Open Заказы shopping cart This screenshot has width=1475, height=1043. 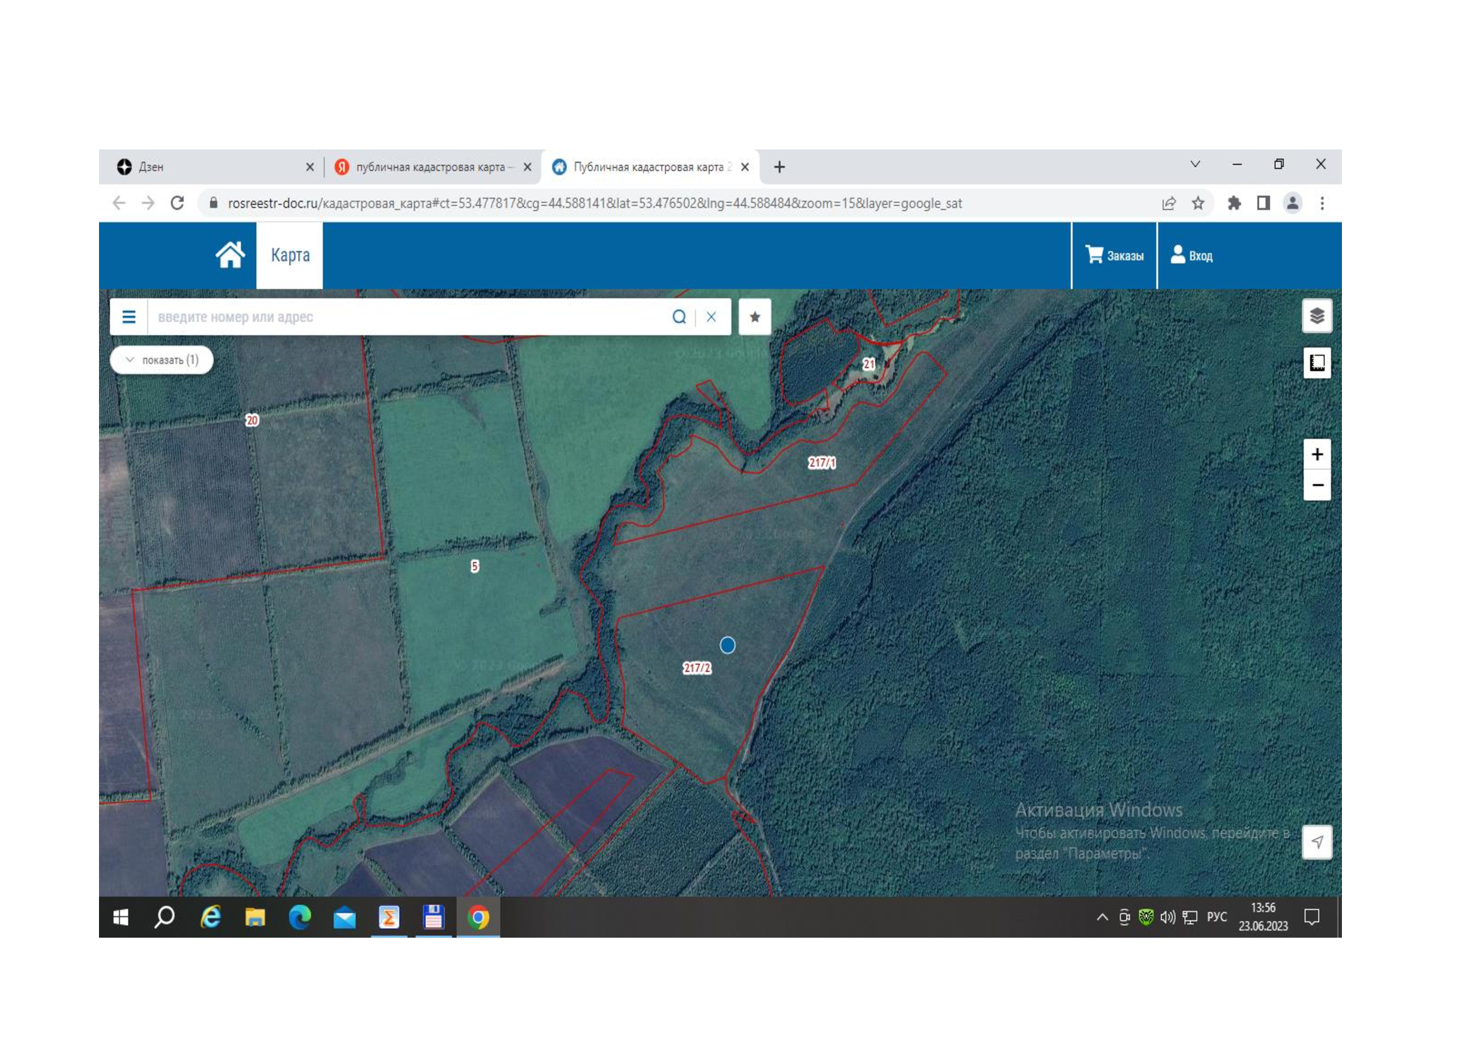(1114, 255)
